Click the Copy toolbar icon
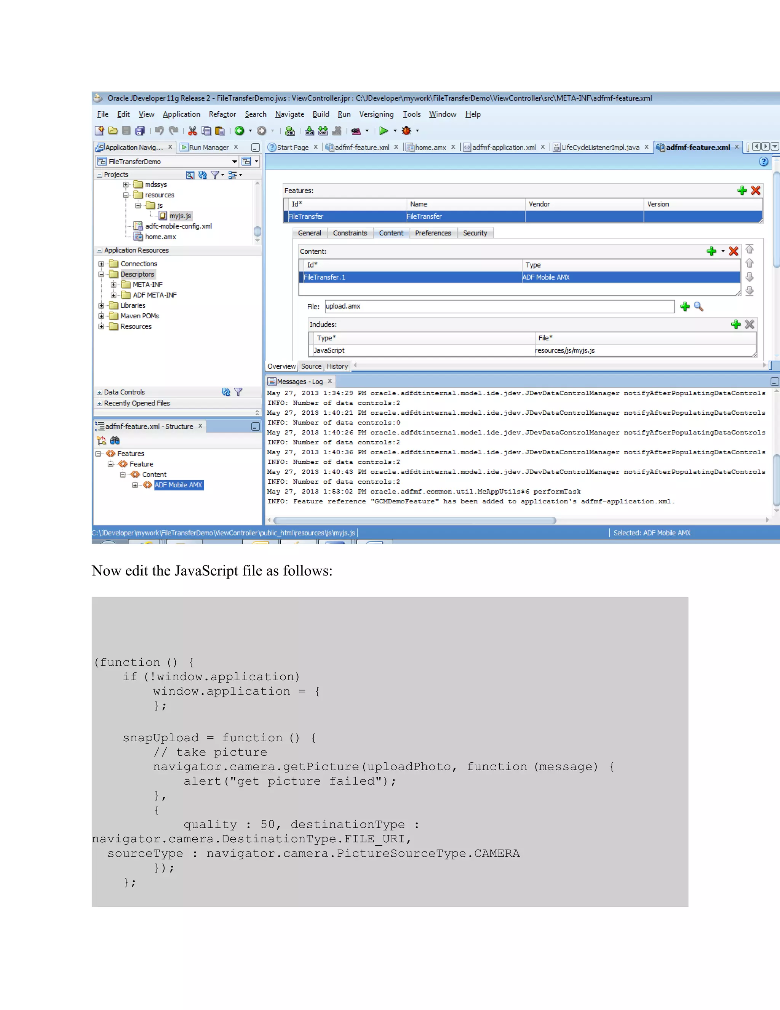The width and height of the screenshot is (780, 1010). (206, 131)
